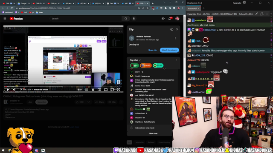Expand description with Show more
This screenshot has height=153, width=273.
[x=10, y=117]
